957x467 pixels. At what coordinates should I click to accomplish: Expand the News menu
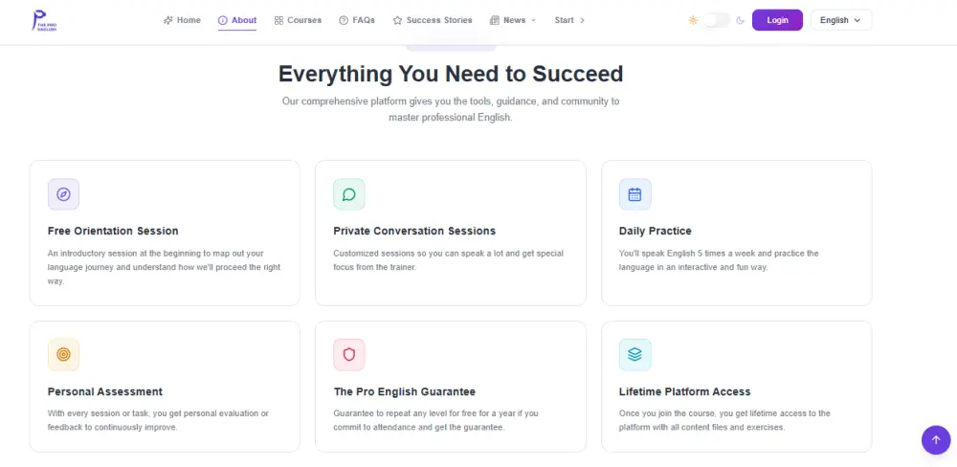coord(513,20)
